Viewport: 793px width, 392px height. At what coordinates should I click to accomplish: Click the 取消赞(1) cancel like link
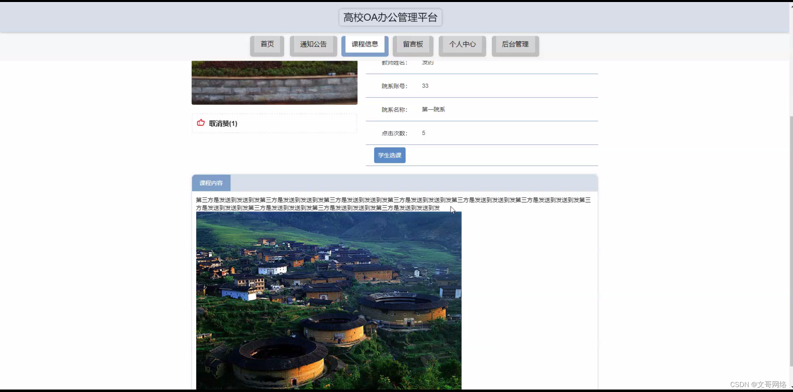[223, 123]
